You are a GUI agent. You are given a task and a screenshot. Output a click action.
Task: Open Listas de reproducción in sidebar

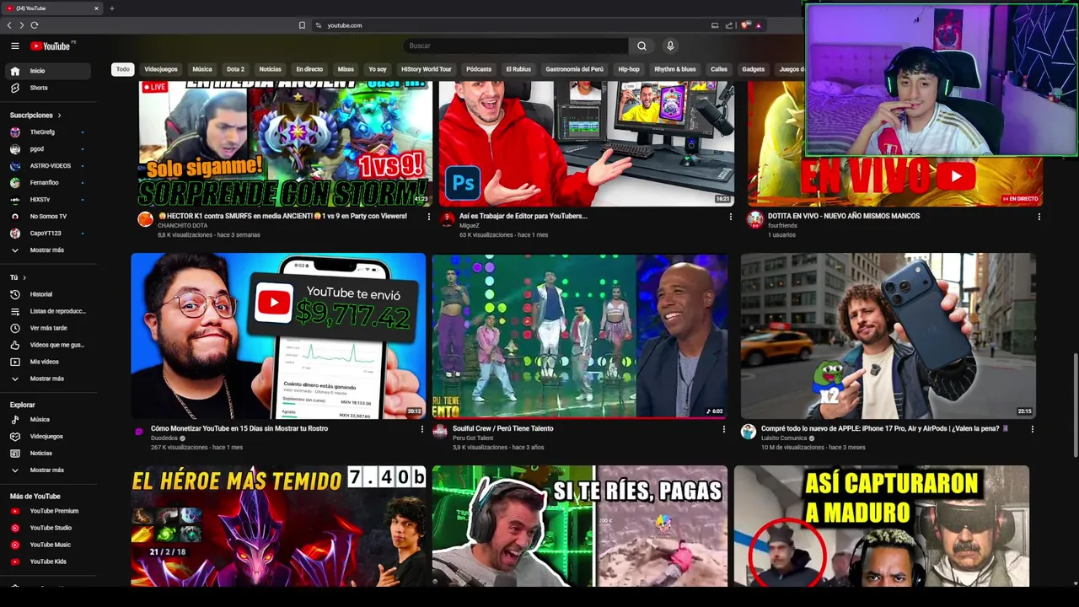[x=49, y=311]
